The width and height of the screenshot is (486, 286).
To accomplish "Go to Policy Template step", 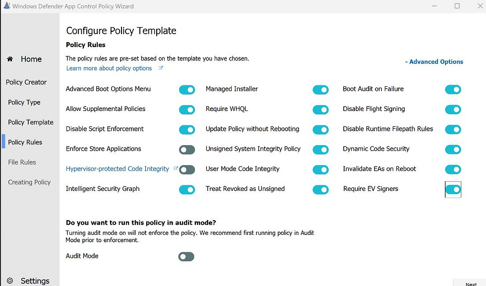I will [x=31, y=122].
